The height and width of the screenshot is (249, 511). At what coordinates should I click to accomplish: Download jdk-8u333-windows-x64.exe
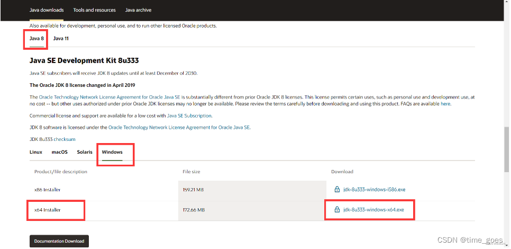point(373,210)
